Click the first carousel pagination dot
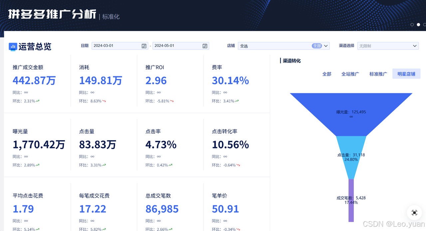Image resolution: width=426 pixels, height=231 pixels. (412, 25)
